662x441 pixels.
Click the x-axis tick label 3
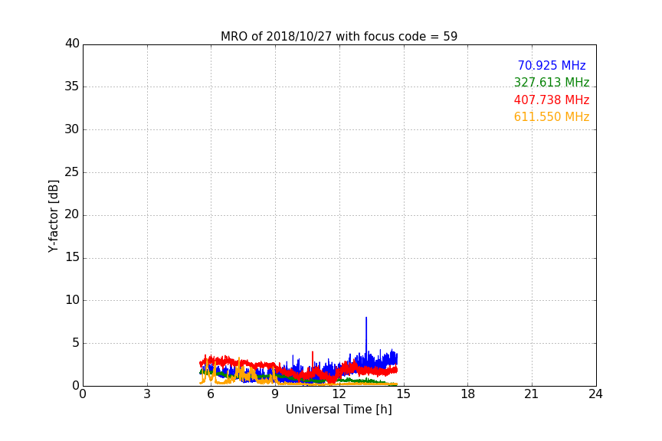point(147,394)
